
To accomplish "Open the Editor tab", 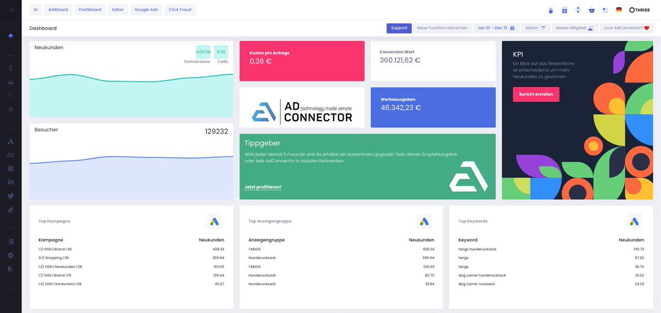I will (x=118, y=9).
